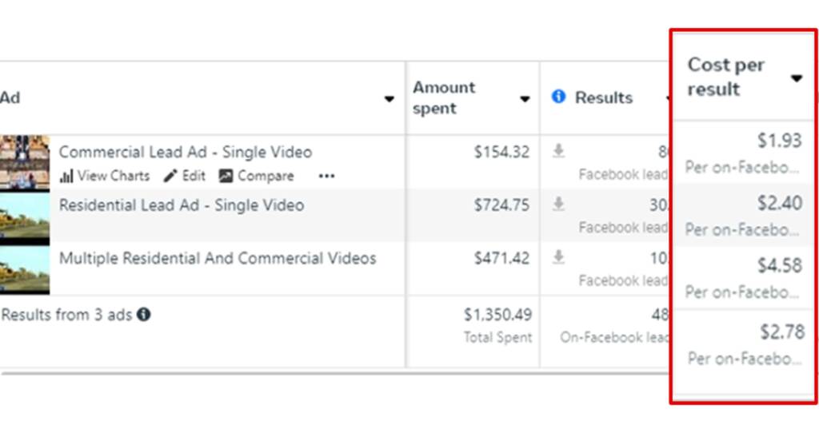
Task: Click the info icon beside Results from 3 ads
Action: (143, 315)
